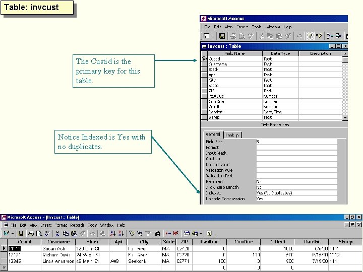This screenshot has width=363, height=272.
Task: Click Paste icon in design toolbar
Action: [x=279, y=36]
